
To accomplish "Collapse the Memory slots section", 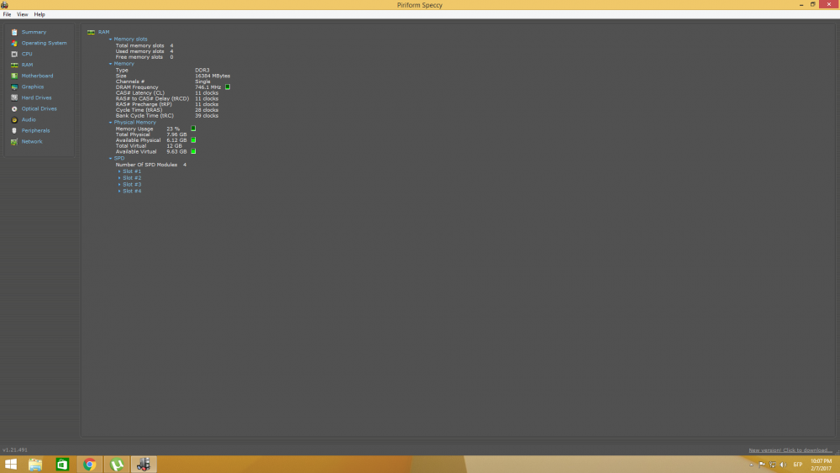I will [110, 39].
